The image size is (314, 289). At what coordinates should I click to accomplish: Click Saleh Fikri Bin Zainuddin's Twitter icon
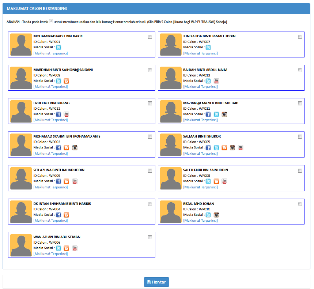click(208, 181)
